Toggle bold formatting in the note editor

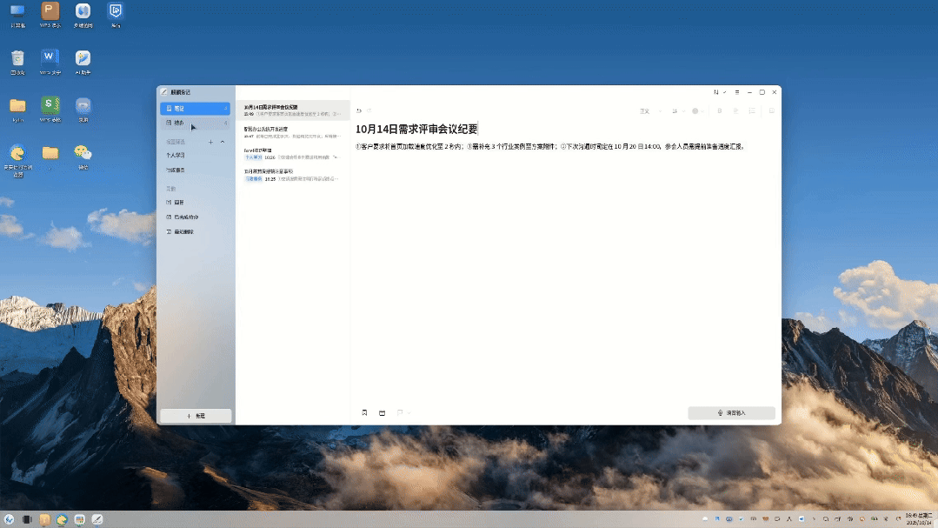point(720,110)
